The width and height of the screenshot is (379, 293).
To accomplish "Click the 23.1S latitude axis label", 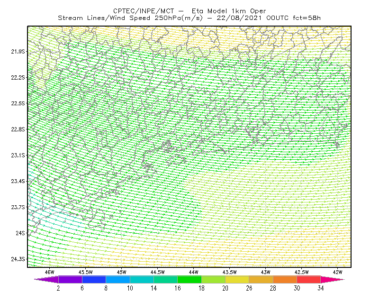I will [x=18, y=155].
